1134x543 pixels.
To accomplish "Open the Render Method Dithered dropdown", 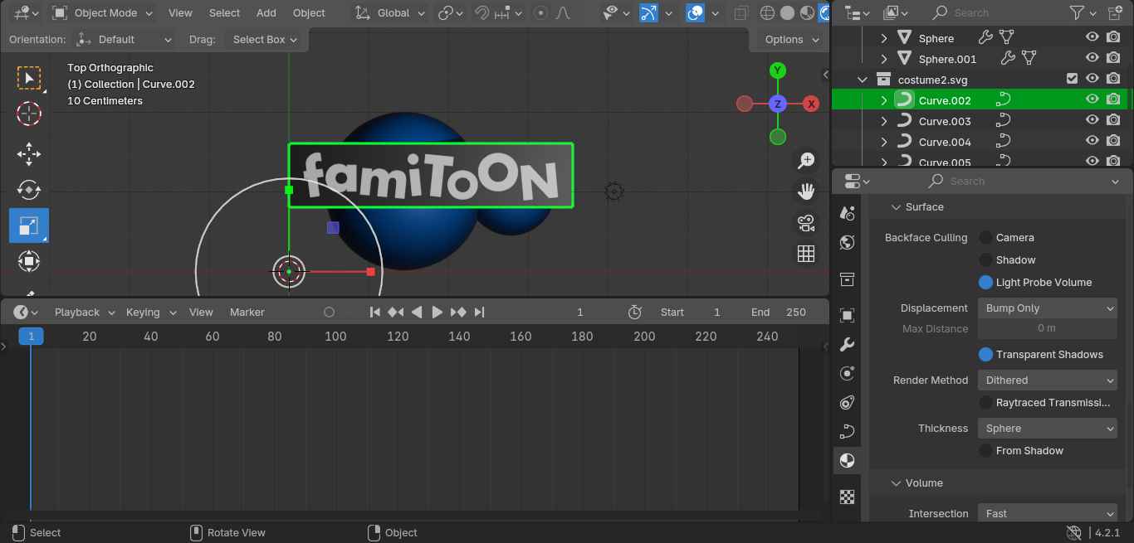I will pos(1049,381).
